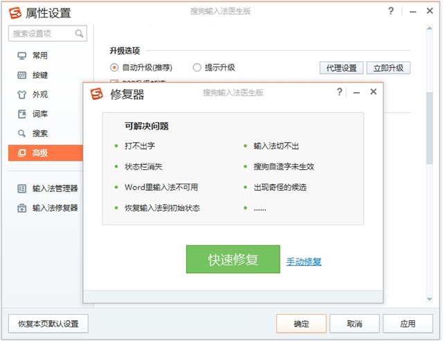Screen dimensions: 443x341
Task: Click the 应用 button
Action: coord(408,324)
